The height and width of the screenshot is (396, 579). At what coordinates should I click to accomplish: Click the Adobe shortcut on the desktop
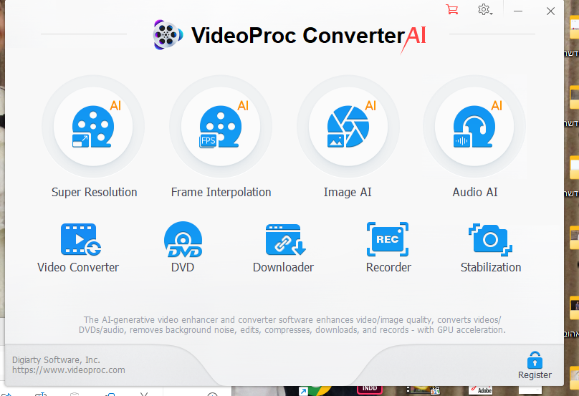481,390
